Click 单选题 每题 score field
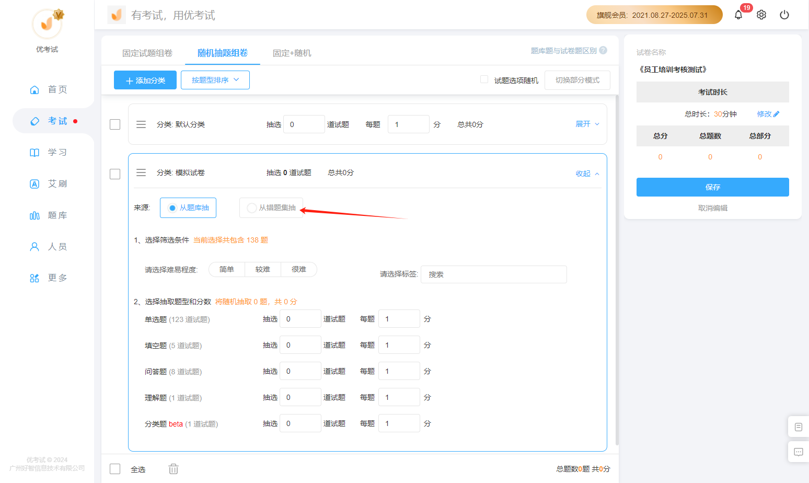This screenshot has height=483, width=809. point(399,319)
